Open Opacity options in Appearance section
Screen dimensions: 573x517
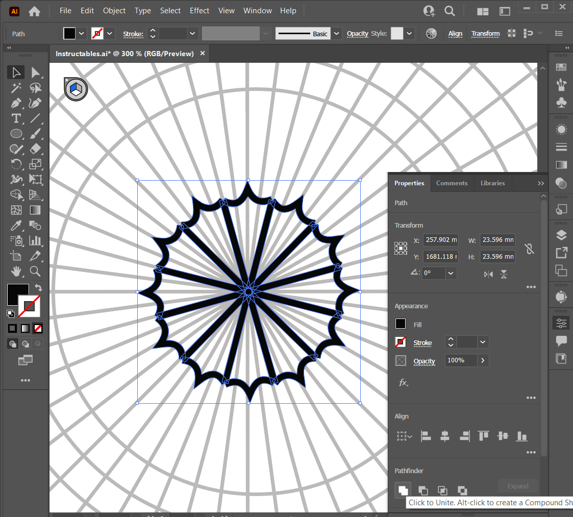[425, 361]
